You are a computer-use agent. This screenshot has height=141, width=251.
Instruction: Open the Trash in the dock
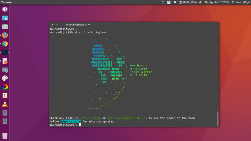click(5, 136)
